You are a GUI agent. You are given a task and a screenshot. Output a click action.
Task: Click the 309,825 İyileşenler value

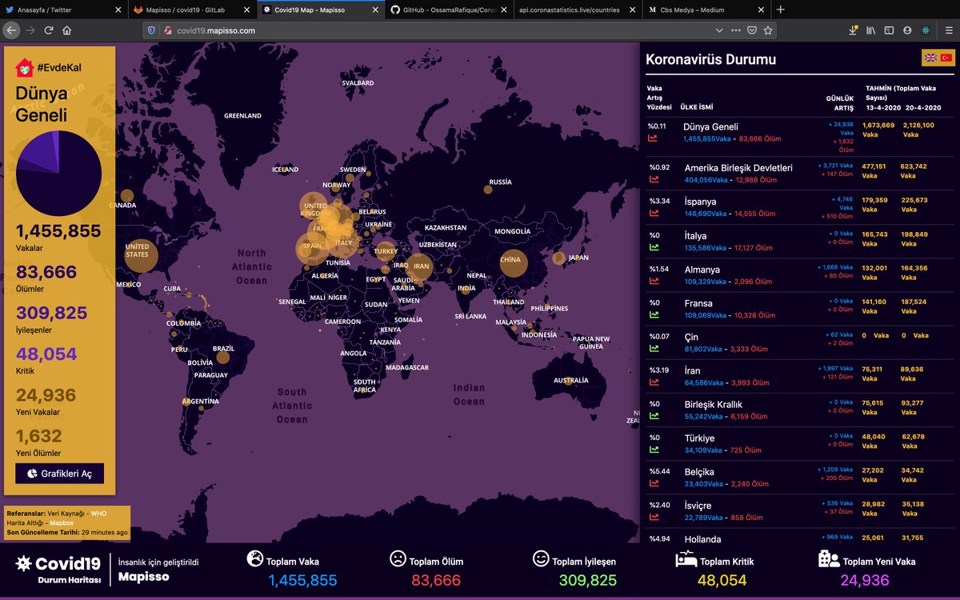click(51, 313)
